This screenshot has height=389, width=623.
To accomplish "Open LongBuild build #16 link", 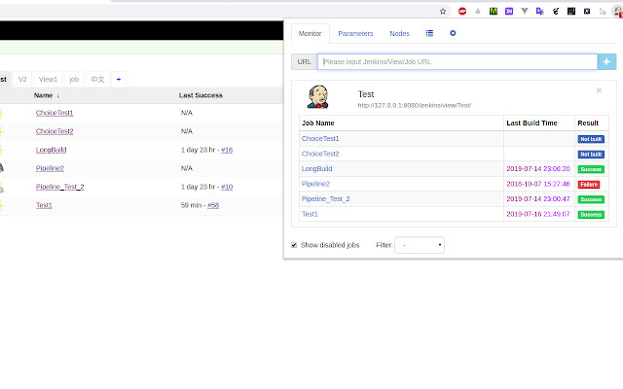I will click(x=227, y=150).
